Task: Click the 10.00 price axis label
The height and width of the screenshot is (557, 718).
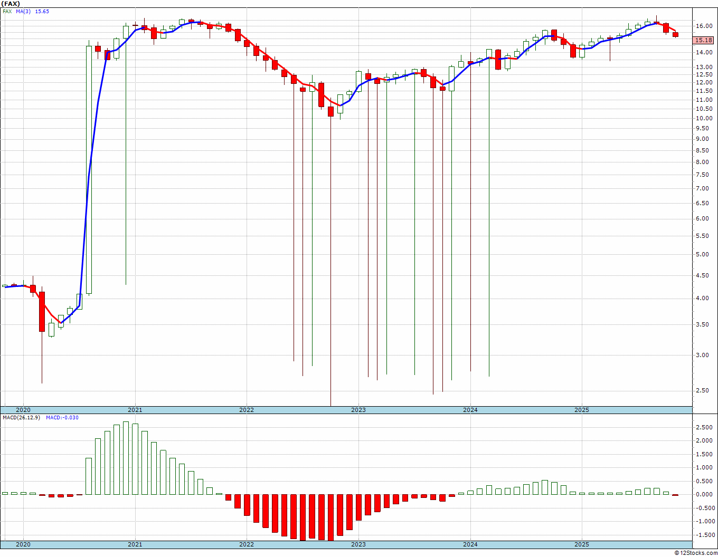Action: [703, 118]
